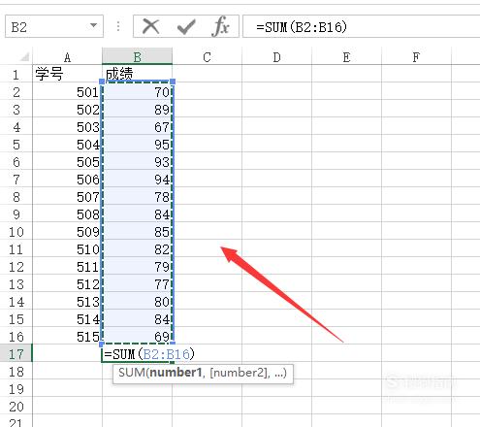
Task: Click the cell with student ID 502
Action: coord(67,110)
